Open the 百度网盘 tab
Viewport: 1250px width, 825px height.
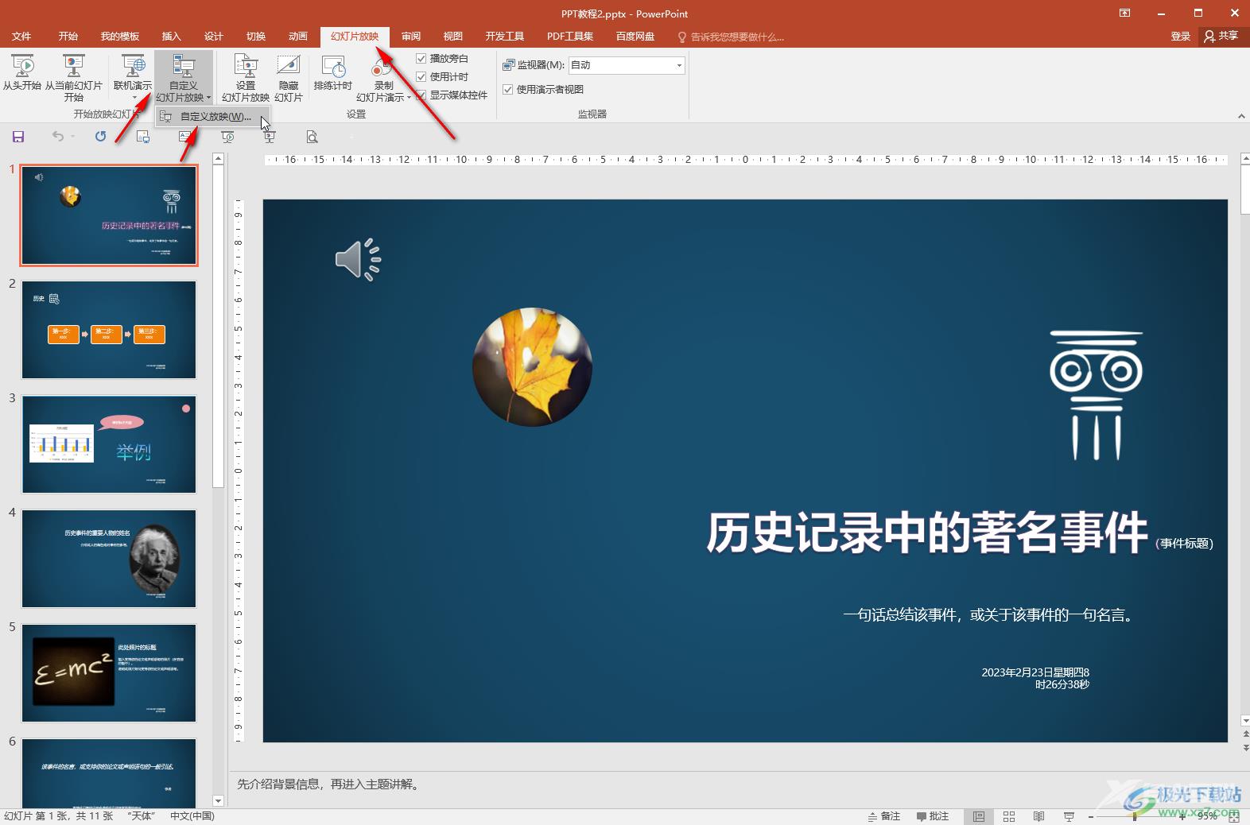(x=635, y=36)
